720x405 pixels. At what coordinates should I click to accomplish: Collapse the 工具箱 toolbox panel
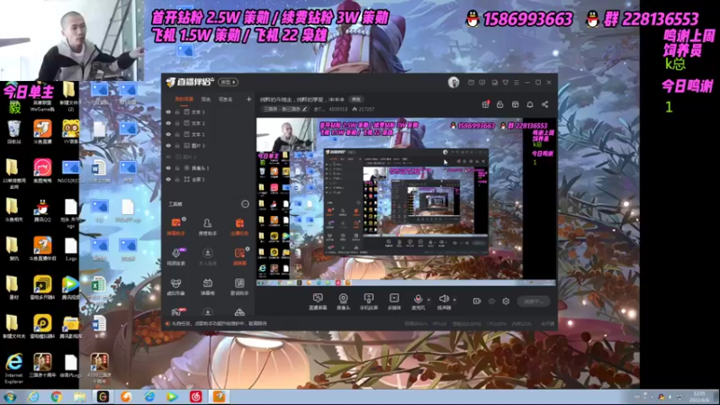(245, 204)
